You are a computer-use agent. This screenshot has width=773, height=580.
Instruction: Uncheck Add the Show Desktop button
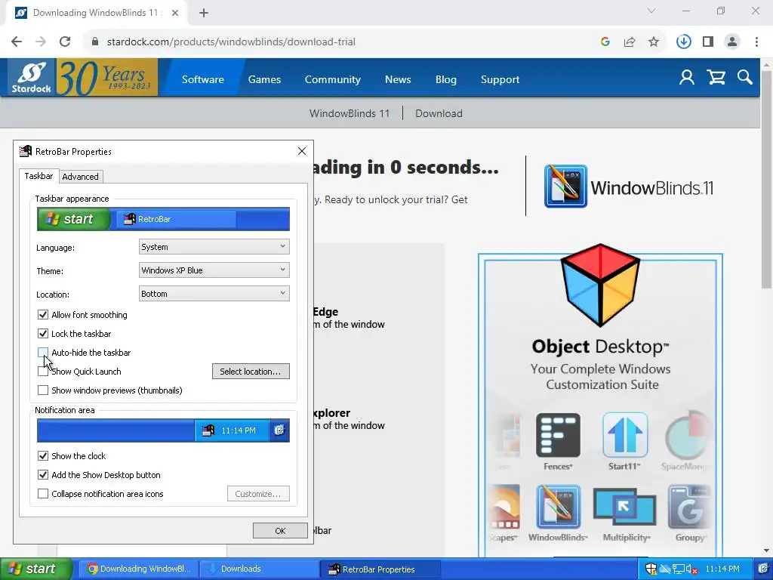click(x=43, y=475)
